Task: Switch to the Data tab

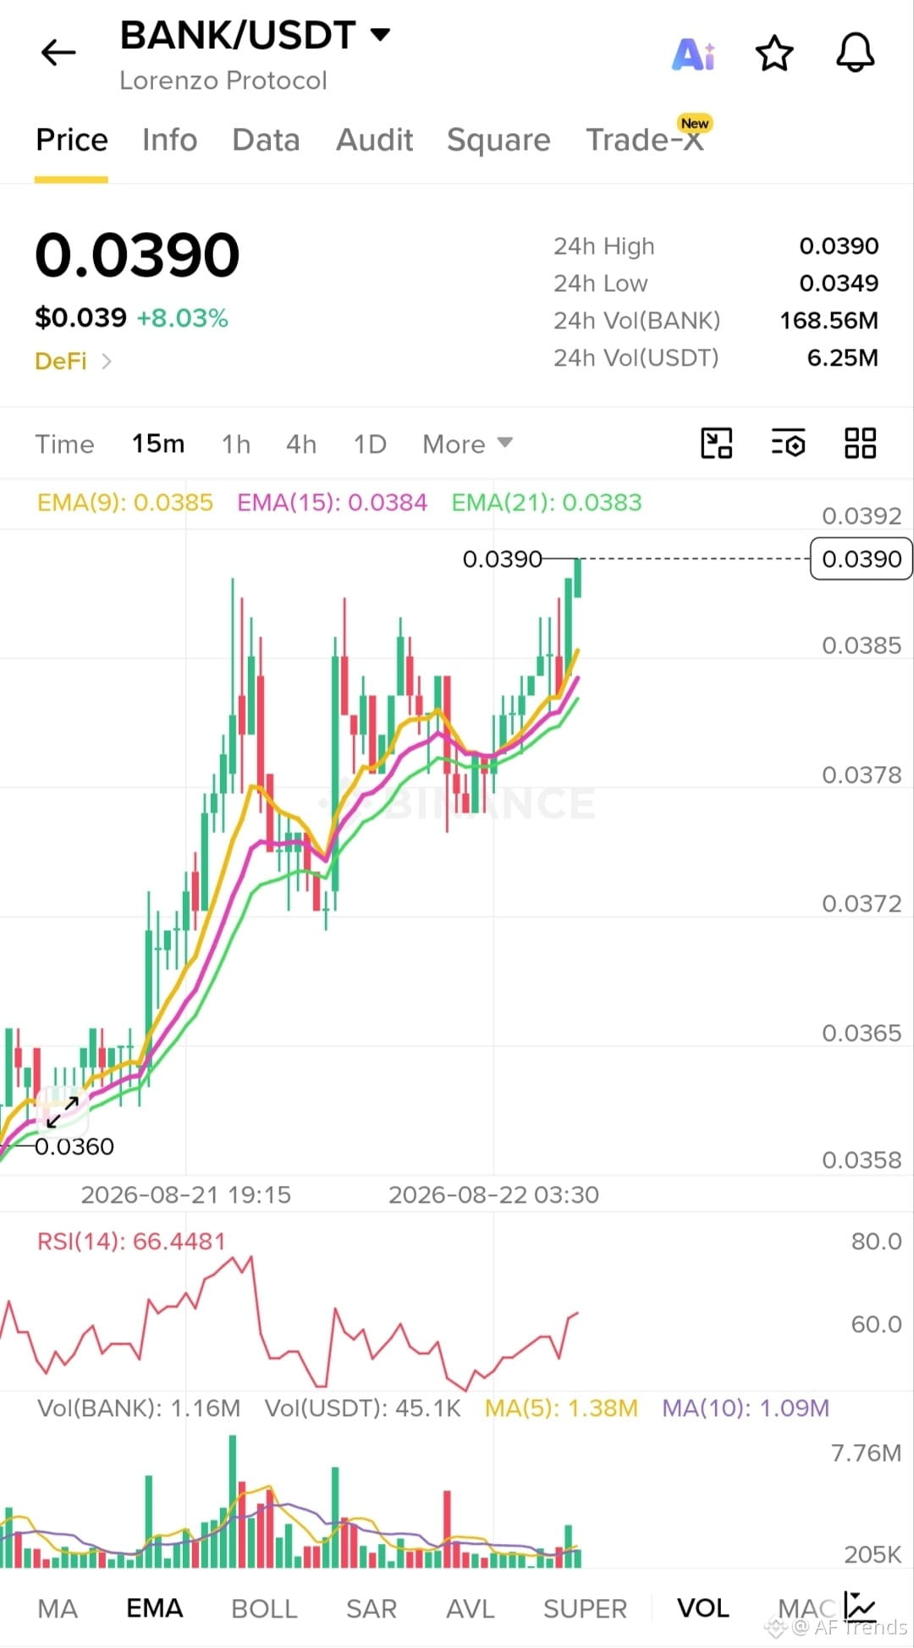Action: [x=266, y=140]
